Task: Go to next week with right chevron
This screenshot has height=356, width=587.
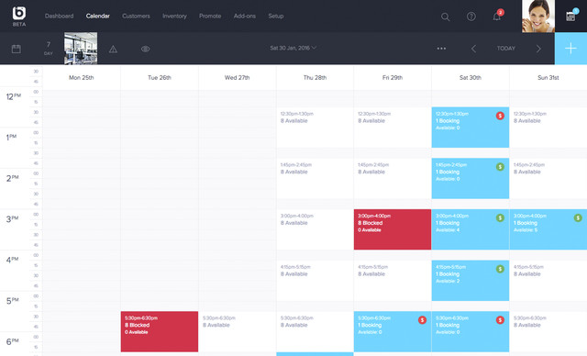Action: [538, 49]
